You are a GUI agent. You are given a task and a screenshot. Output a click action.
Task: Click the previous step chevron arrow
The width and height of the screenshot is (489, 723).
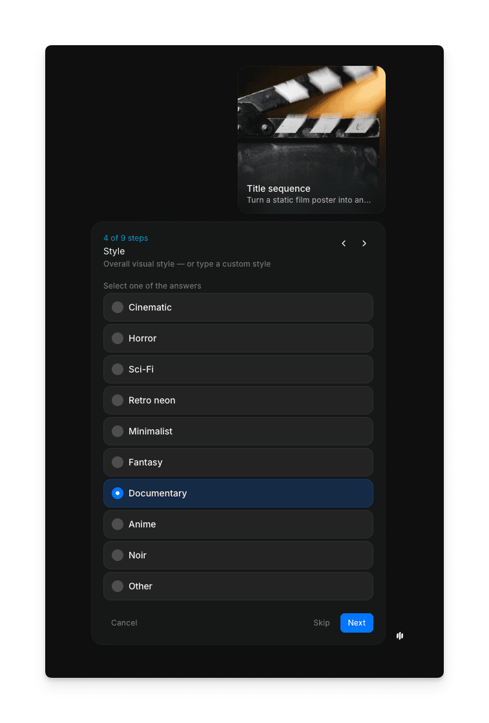(344, 243)
